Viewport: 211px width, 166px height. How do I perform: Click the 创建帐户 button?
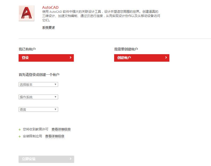tap(142, 58)
